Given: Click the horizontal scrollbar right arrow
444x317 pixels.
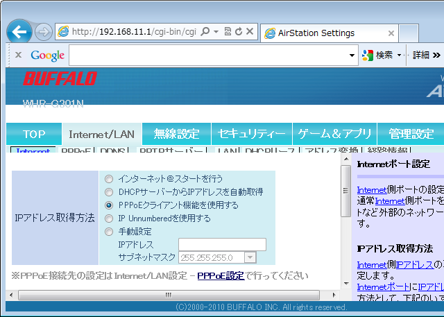Looking at the screenshot, I should (334, 295).
